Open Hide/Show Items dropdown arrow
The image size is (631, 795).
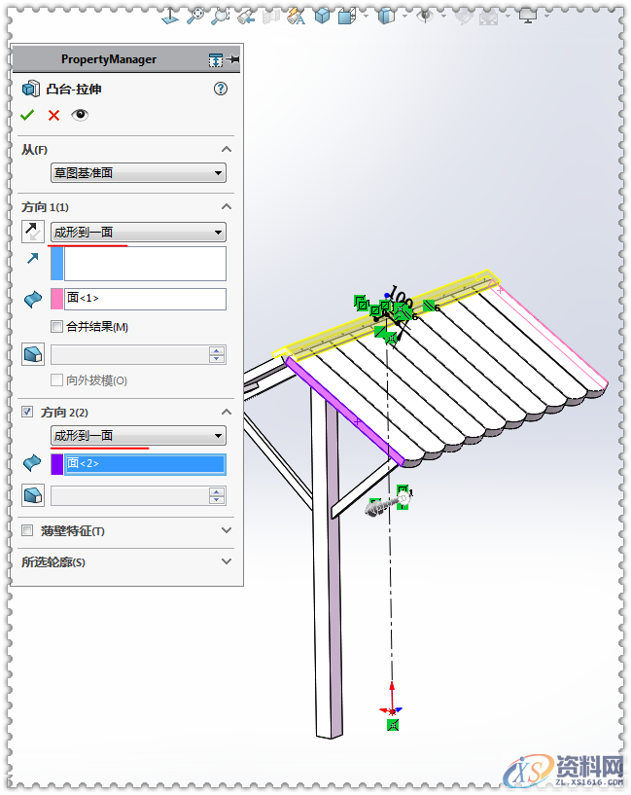pos(443,17)
